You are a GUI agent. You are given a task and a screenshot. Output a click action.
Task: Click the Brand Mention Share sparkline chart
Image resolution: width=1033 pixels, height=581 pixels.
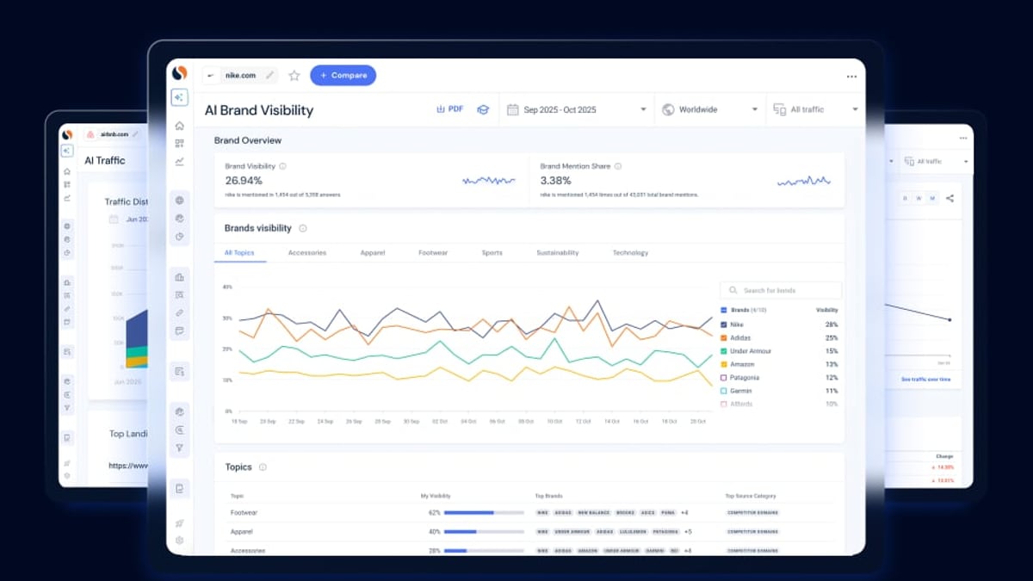(804, 182)
